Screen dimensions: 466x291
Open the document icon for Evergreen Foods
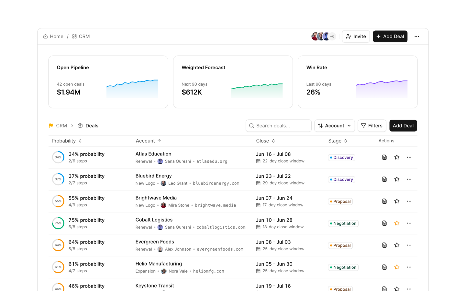pos(384,245)
